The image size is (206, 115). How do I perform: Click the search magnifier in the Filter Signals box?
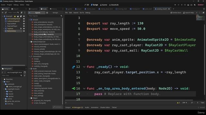point(61,16)
